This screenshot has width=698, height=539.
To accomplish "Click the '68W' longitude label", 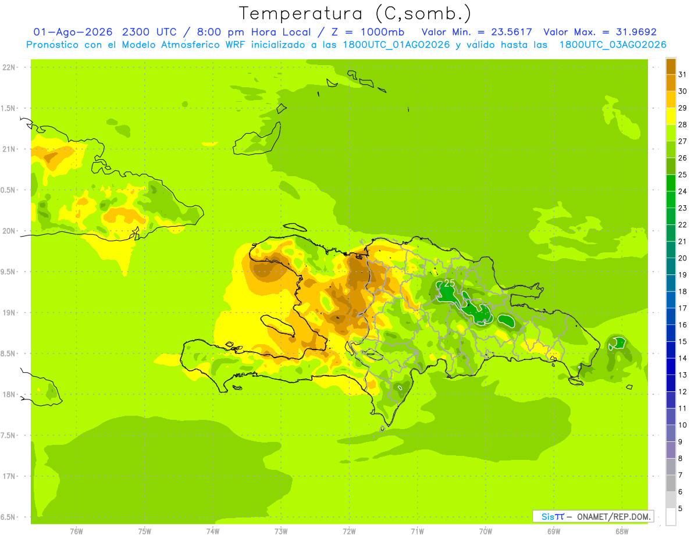I will point(622,532).
